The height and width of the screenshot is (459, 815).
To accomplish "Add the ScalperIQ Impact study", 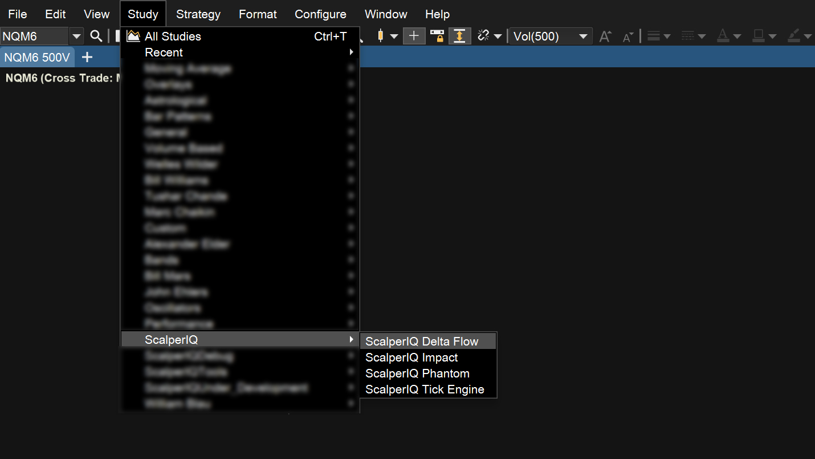I will coord(428,358).
